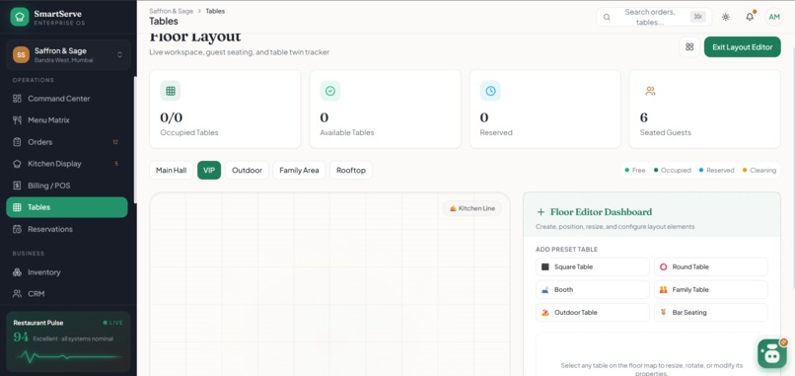Click the CRM people icon
Image resolution: width=795 pixels, height=376 pixels.
pyautogui.click(x=17, y=294)
